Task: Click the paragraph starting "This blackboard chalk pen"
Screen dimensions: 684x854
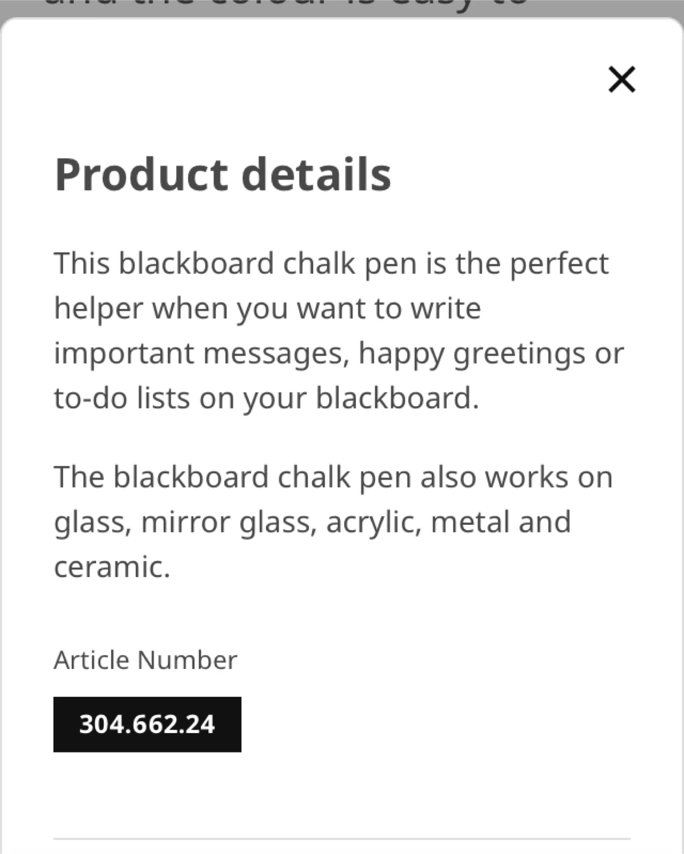Action: [338, 330]
